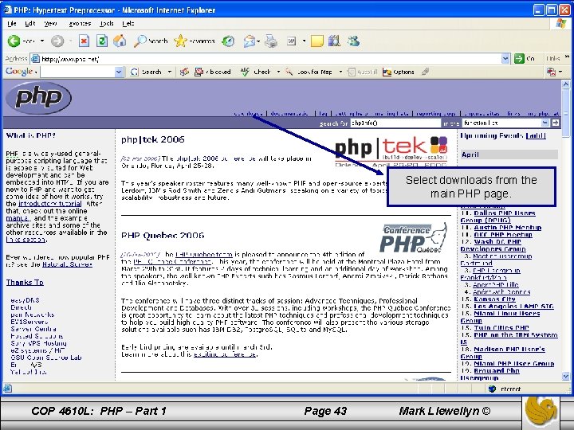Screen dimensions: 574x430
Task: Click the PHP search for input field
Action: point(395,123)
